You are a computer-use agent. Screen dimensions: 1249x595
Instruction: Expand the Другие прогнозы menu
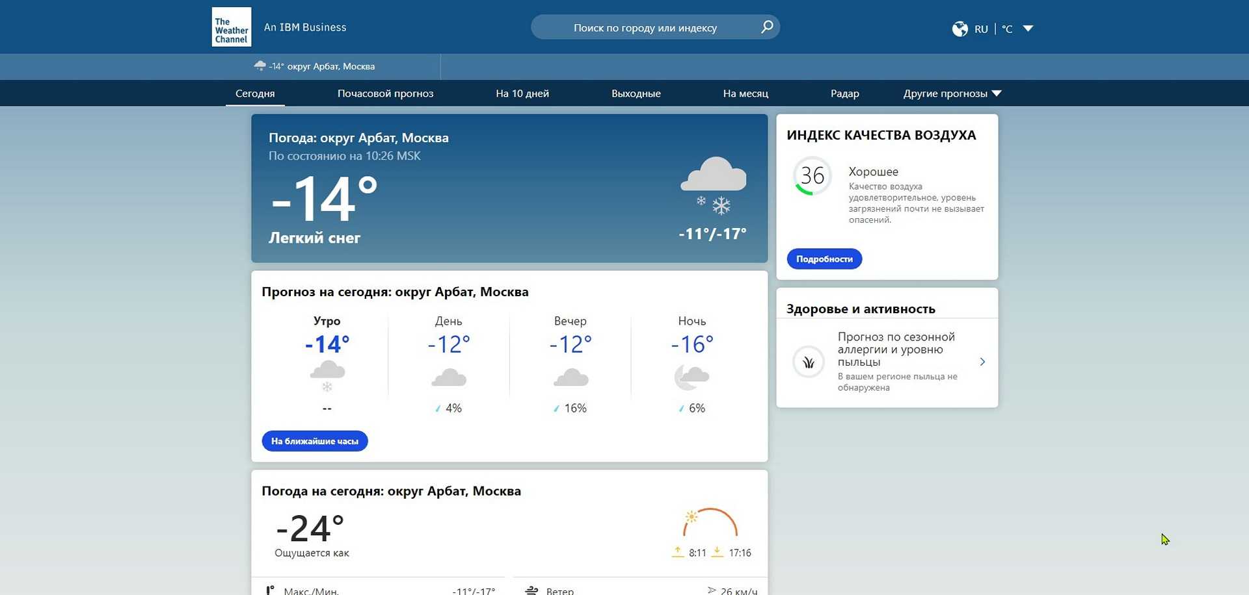[952, 94]
